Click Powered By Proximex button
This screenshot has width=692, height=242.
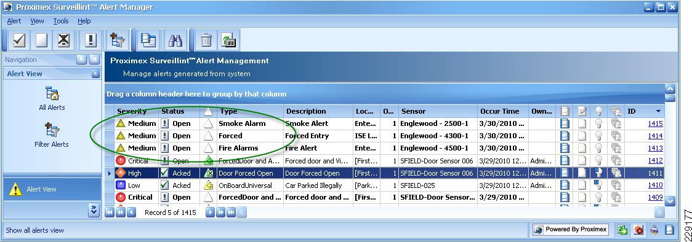click(x=570, y=229)
